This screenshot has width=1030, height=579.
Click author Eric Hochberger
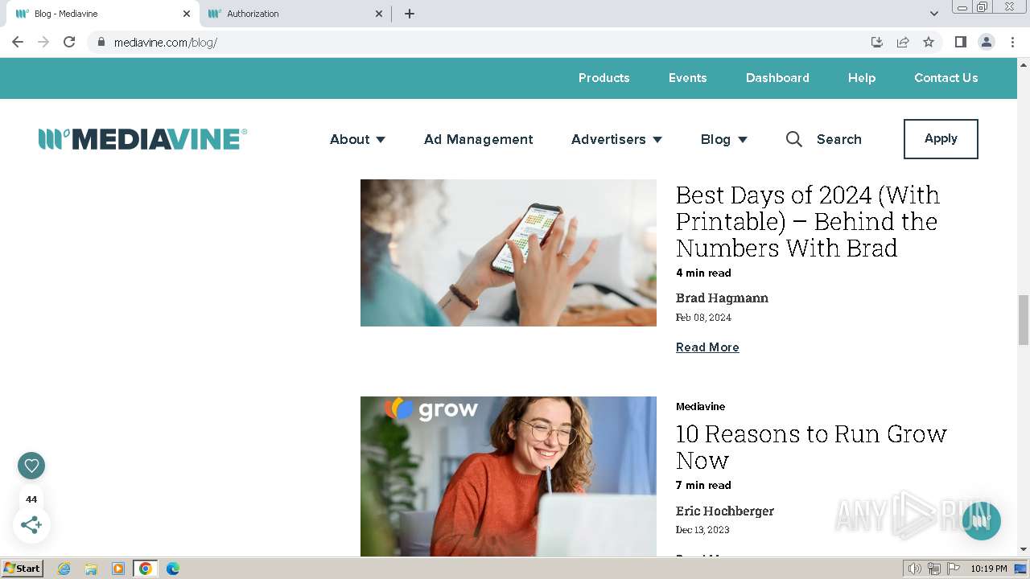click(x=724, y=511)
